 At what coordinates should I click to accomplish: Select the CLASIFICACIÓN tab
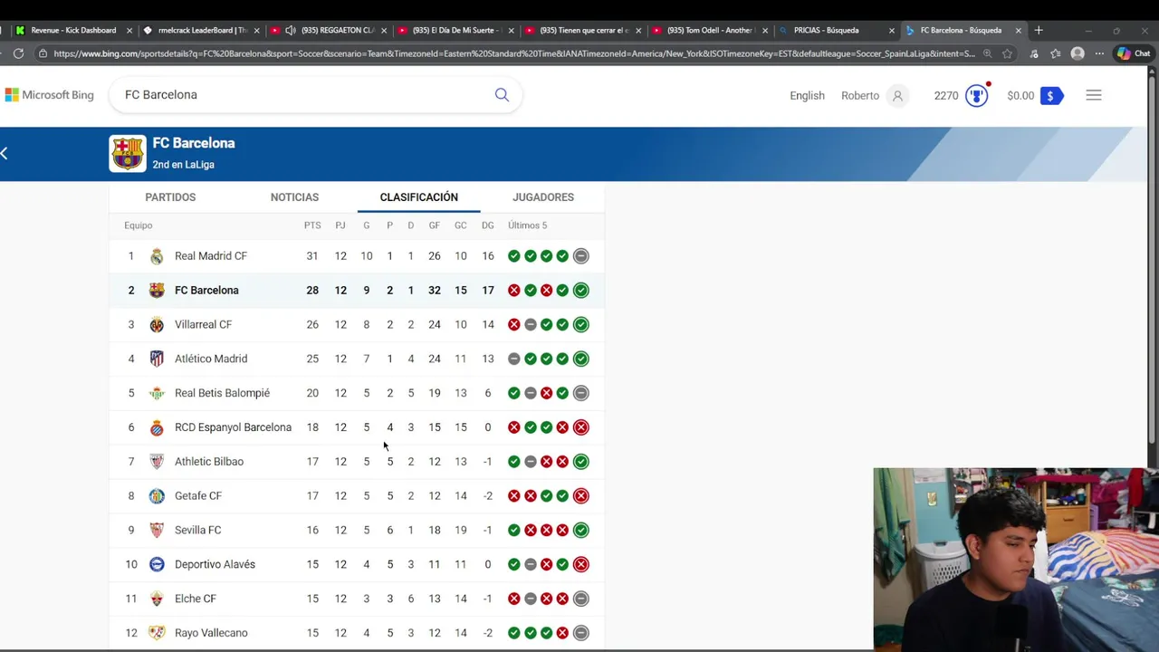(418, 197)
